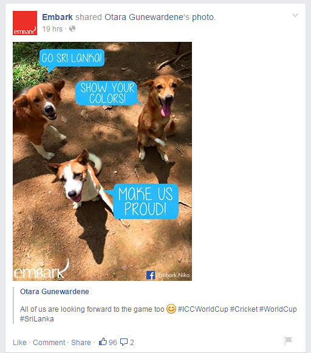Open the #ICCWorldCup hashtag
This screenshot has height=353, width=311.
203,309
